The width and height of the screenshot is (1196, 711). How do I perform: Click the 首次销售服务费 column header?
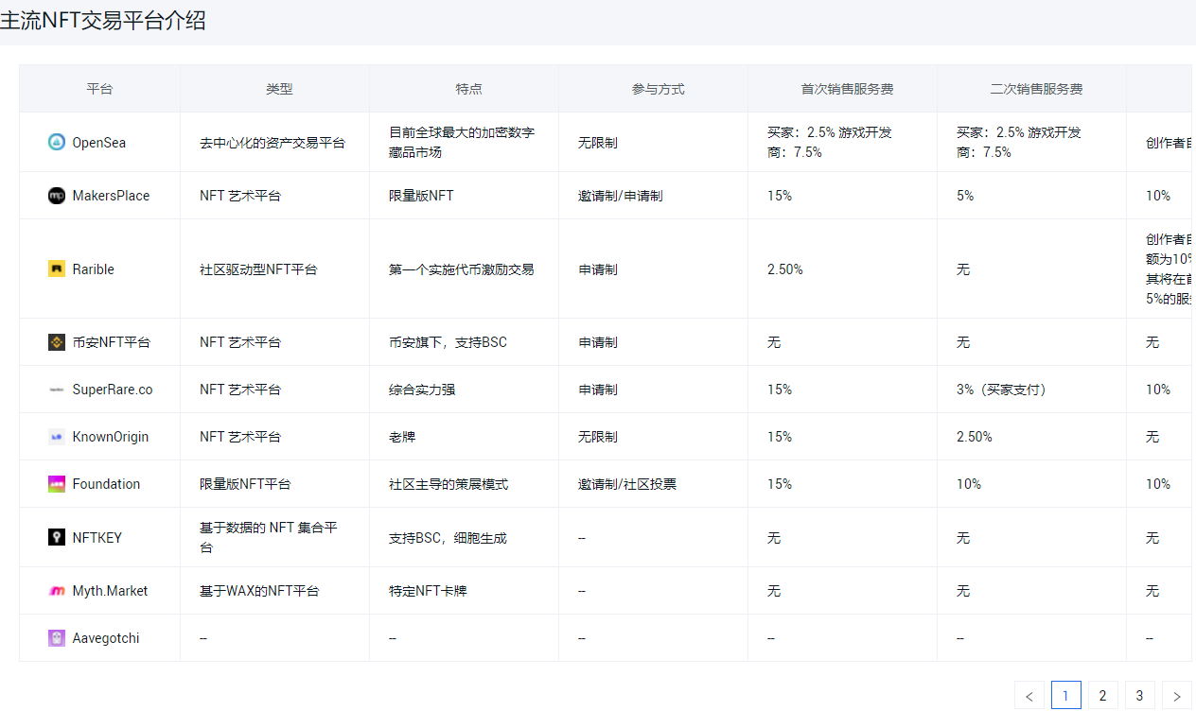tap(847, 89)
